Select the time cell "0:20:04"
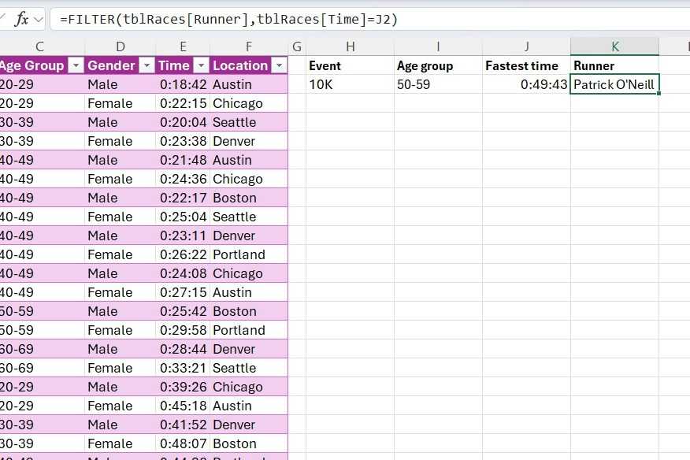The width and height of the screenshot is (690, 460). tap(183, 122)
